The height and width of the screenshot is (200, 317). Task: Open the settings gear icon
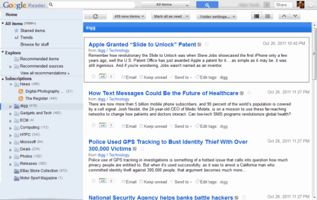click(311, 5)
